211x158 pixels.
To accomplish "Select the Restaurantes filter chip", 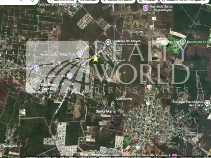I will coord(62,1).
